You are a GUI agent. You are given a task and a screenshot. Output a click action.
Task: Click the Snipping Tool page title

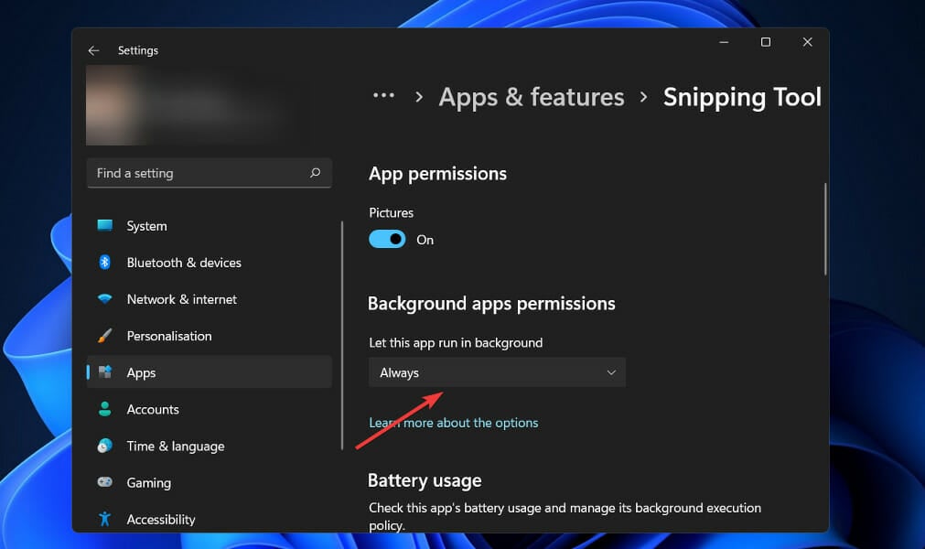pyautogui.click(x=742, y=97)
